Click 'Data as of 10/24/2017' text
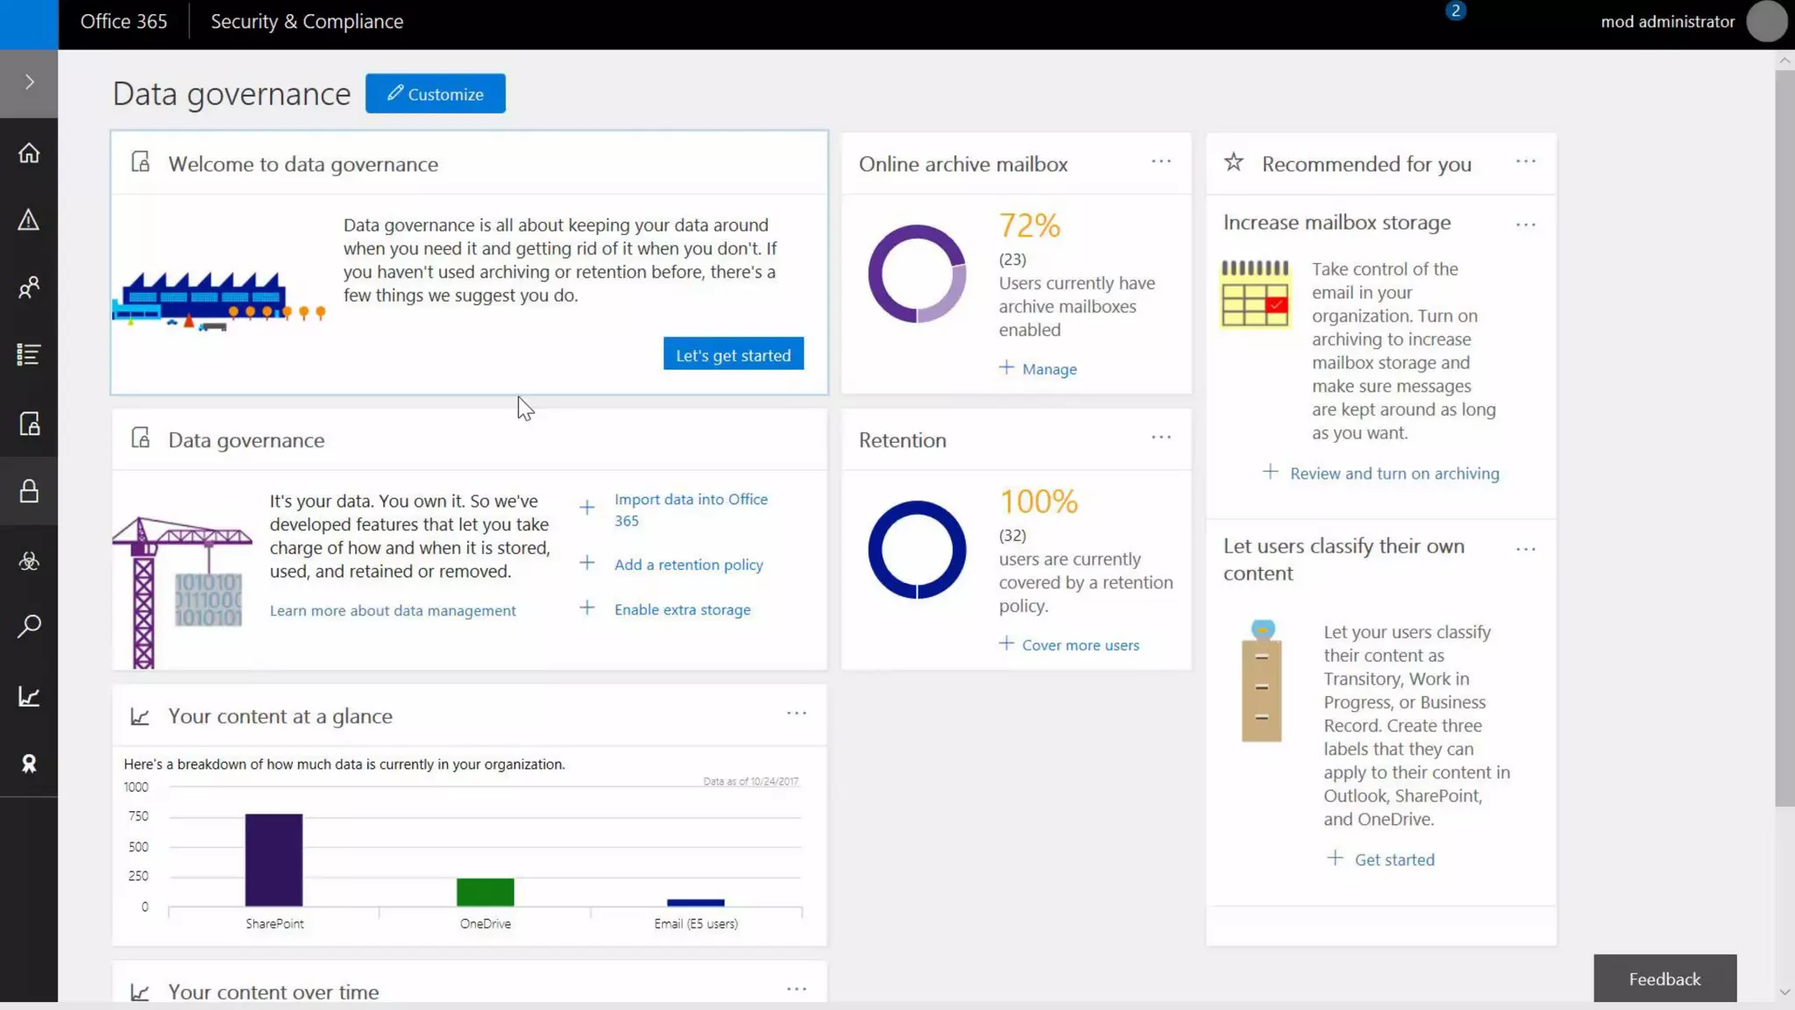Image resolution: width=1795 pixels, height=1010 pixels. pos(751,781)
